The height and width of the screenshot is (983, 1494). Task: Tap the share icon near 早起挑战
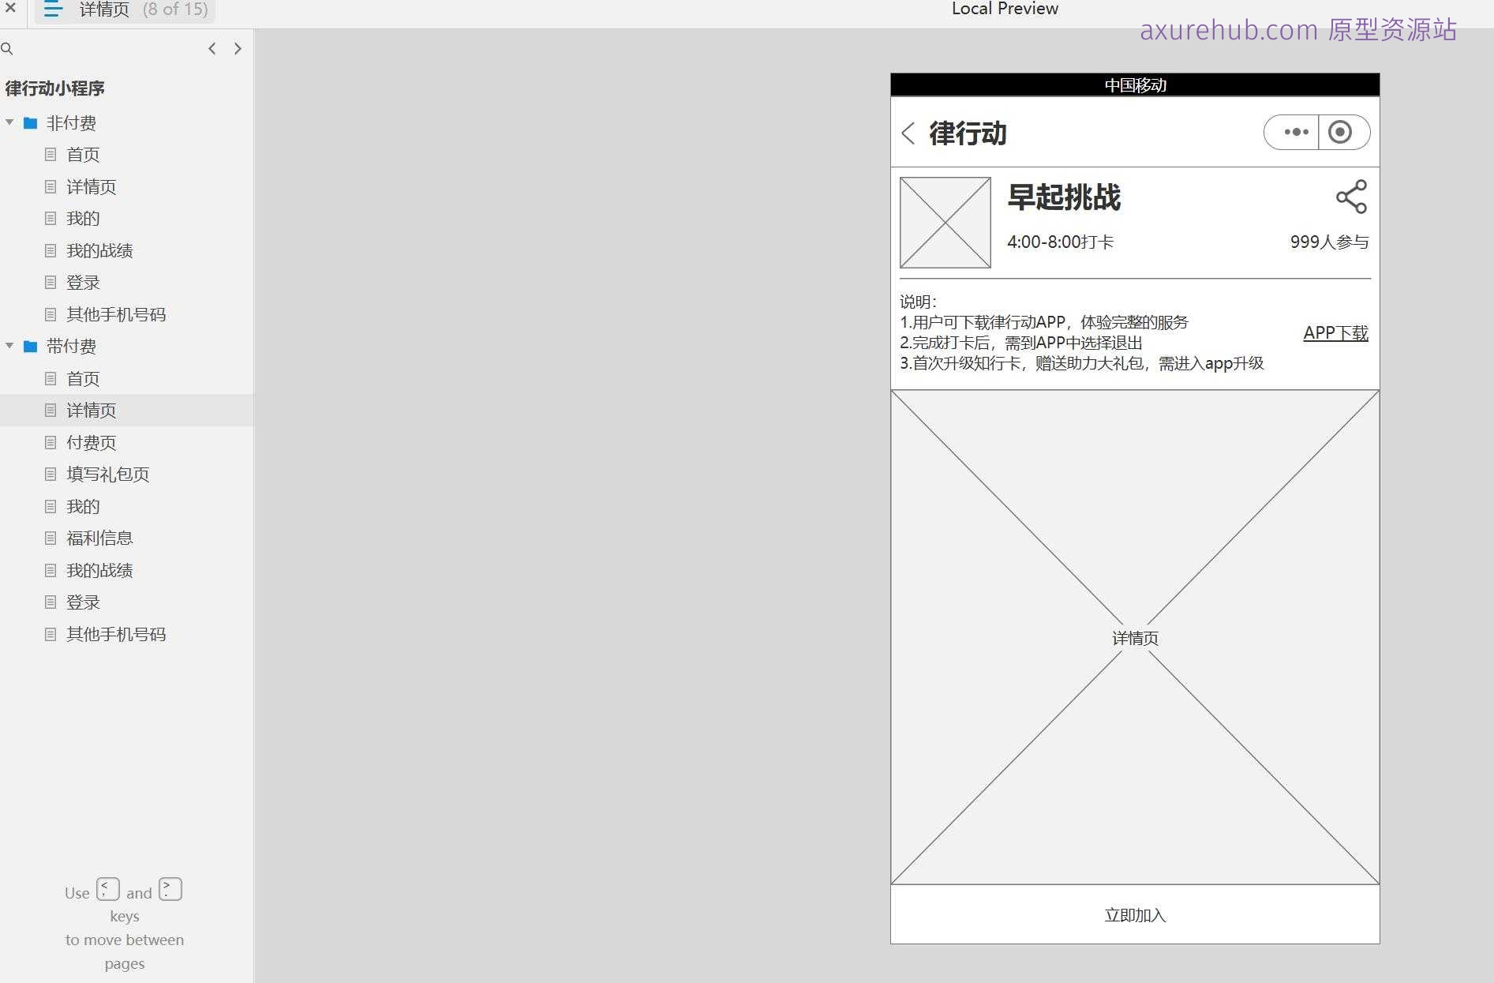click(1351, 197)
